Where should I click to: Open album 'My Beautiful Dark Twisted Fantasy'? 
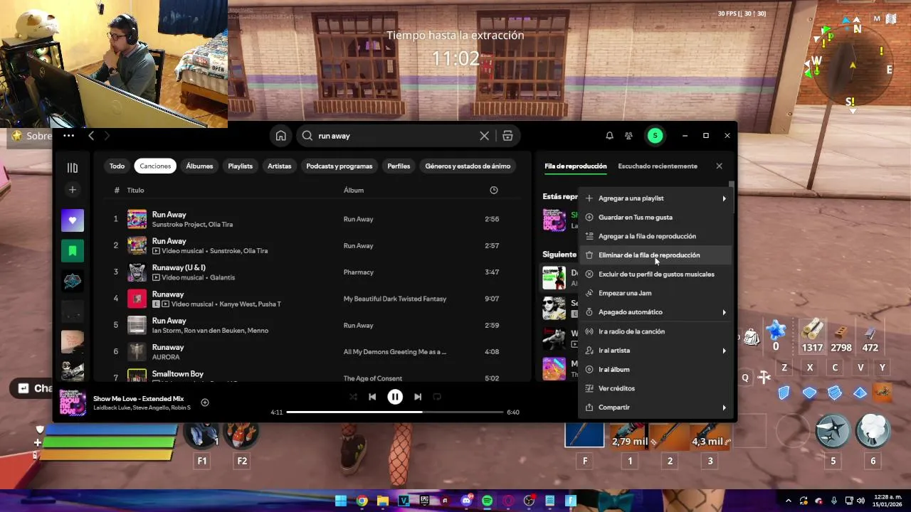[x=395, y=299]
